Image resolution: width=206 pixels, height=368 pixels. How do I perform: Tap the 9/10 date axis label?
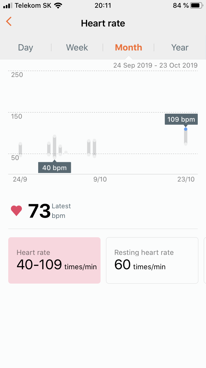point(100,179)
